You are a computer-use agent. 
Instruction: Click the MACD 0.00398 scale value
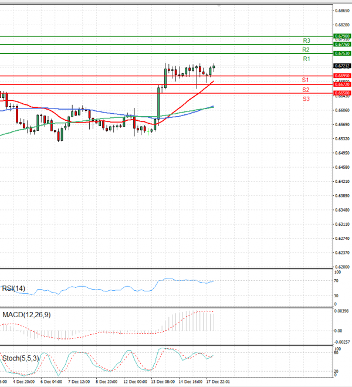(341, 311)
